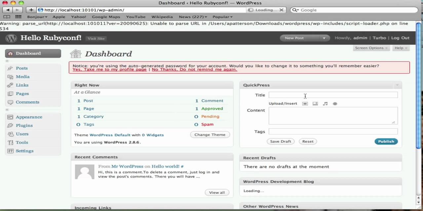
Task: Click the Add Media starburst icon
Action: 335,104
